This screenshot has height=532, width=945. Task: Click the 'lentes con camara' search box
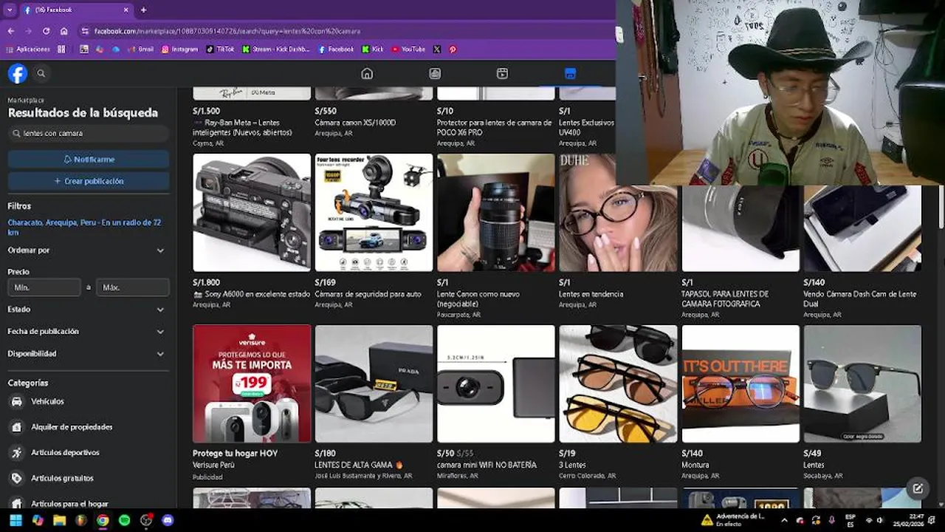tap(89, 134)
